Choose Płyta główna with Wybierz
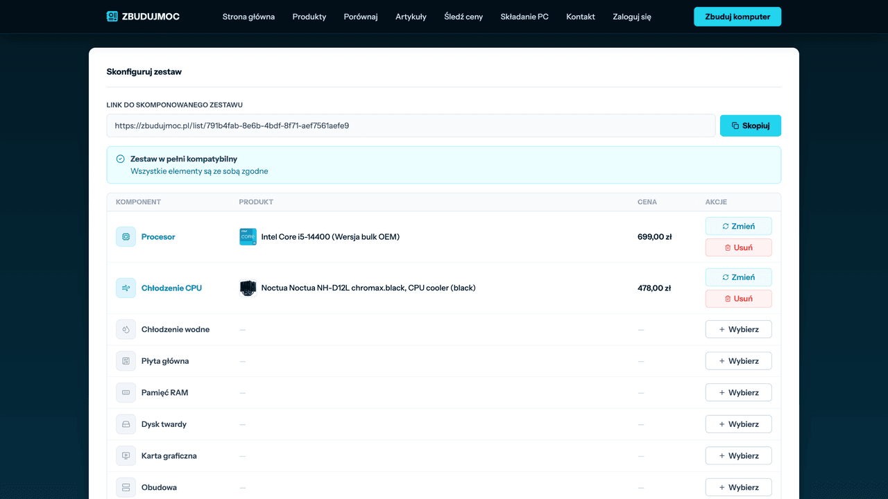 point(739,361)
